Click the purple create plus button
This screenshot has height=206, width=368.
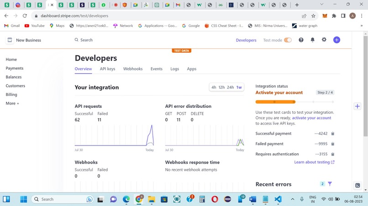(x=336, y=40)
